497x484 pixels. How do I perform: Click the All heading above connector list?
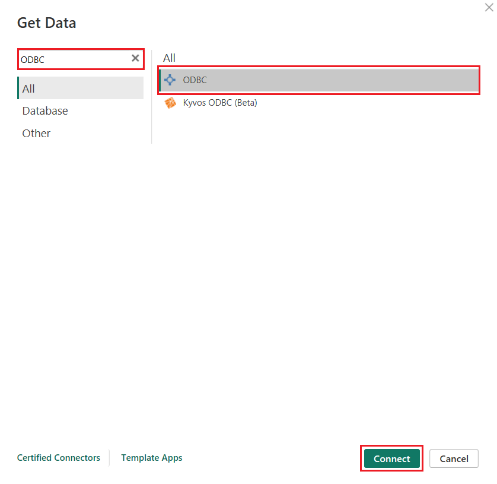pos(170,58)
